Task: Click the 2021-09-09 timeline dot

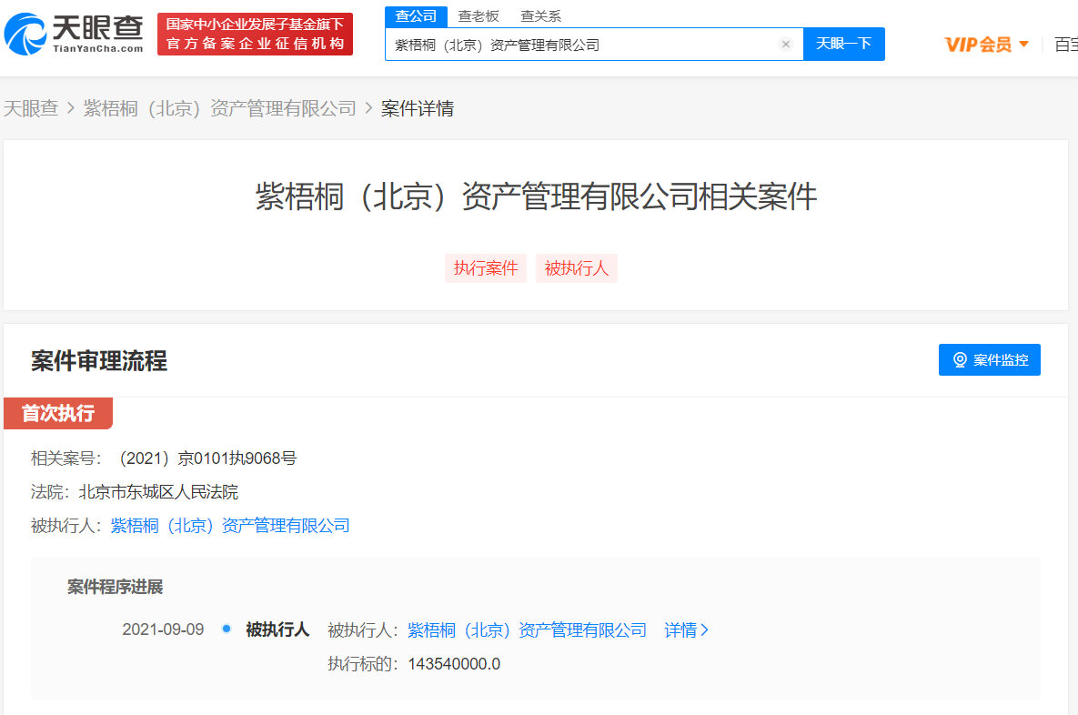Action: click(x=227, y=629)
